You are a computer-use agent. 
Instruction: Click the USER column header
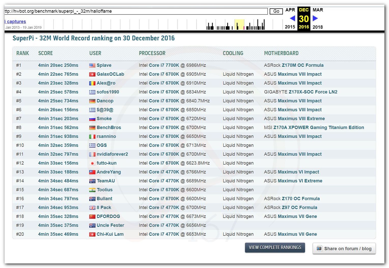(x=95, y=53)
